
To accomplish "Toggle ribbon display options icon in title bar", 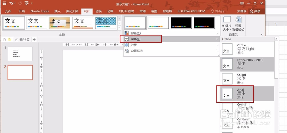I will click(242, 3).
